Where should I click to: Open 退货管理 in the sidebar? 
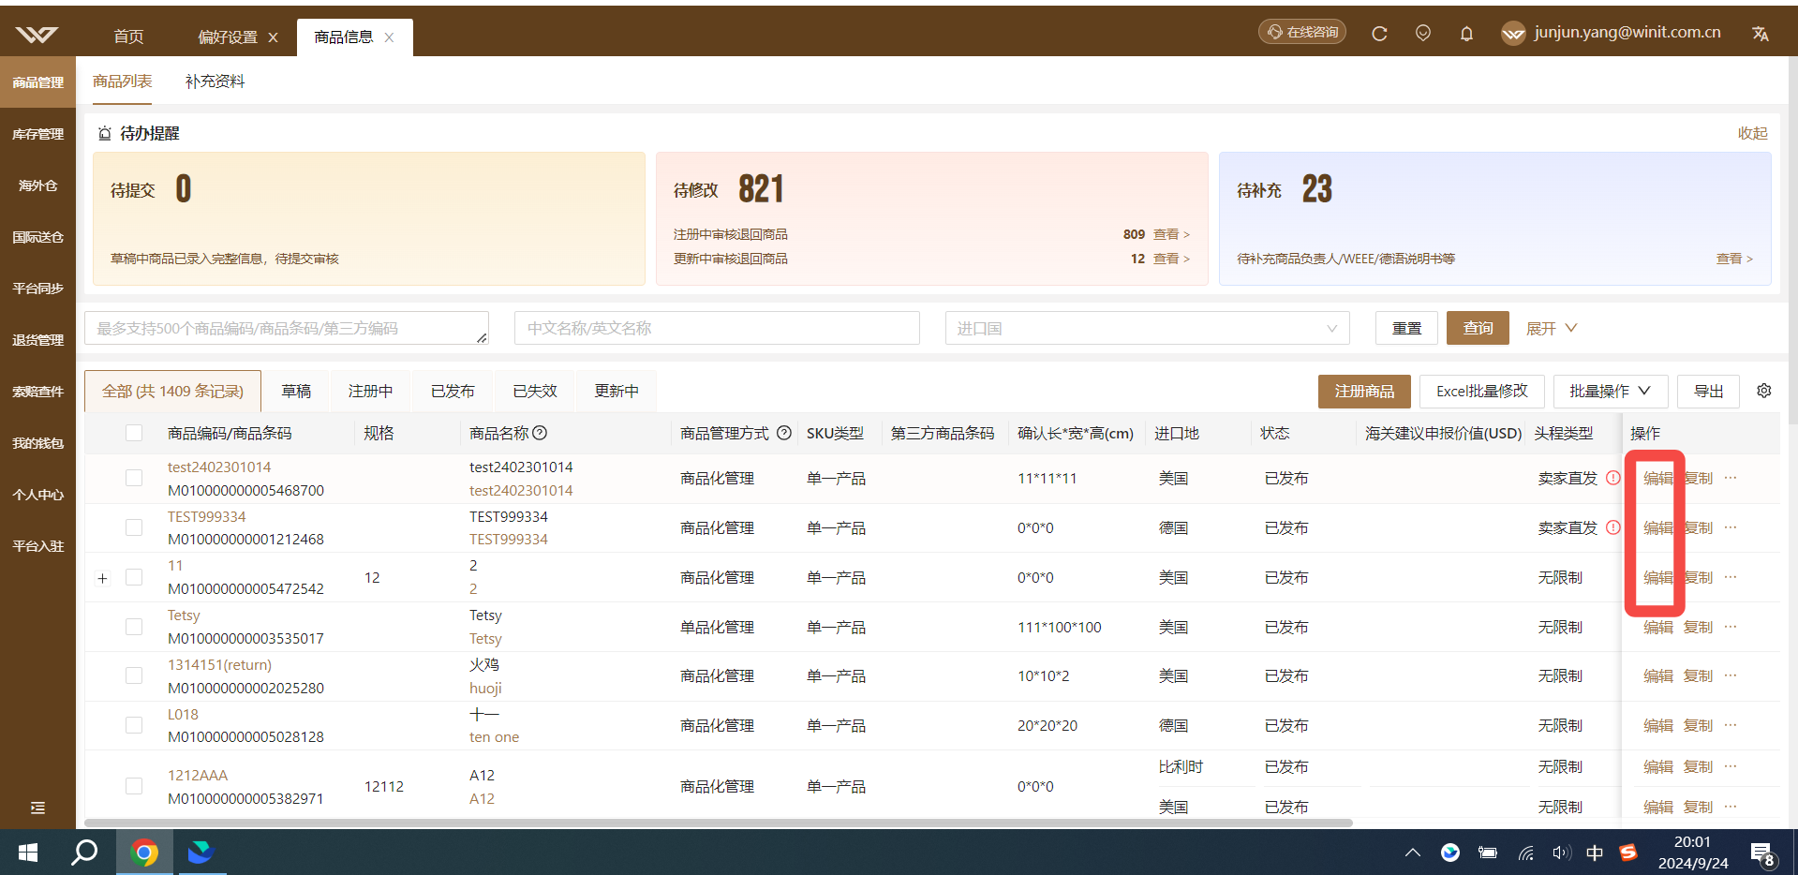[37, 340]
